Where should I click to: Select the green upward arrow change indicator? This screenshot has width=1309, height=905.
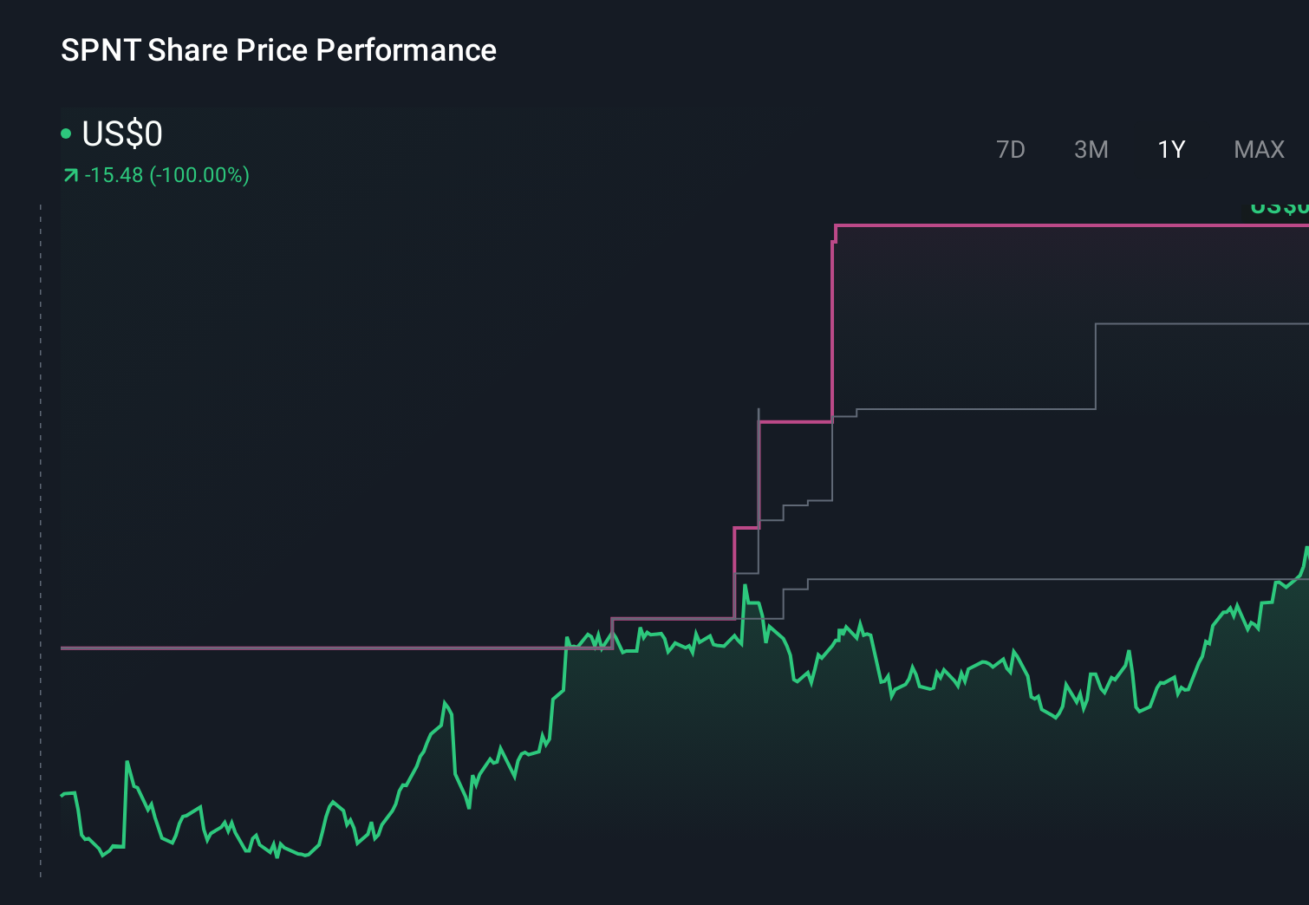(70, 174)
